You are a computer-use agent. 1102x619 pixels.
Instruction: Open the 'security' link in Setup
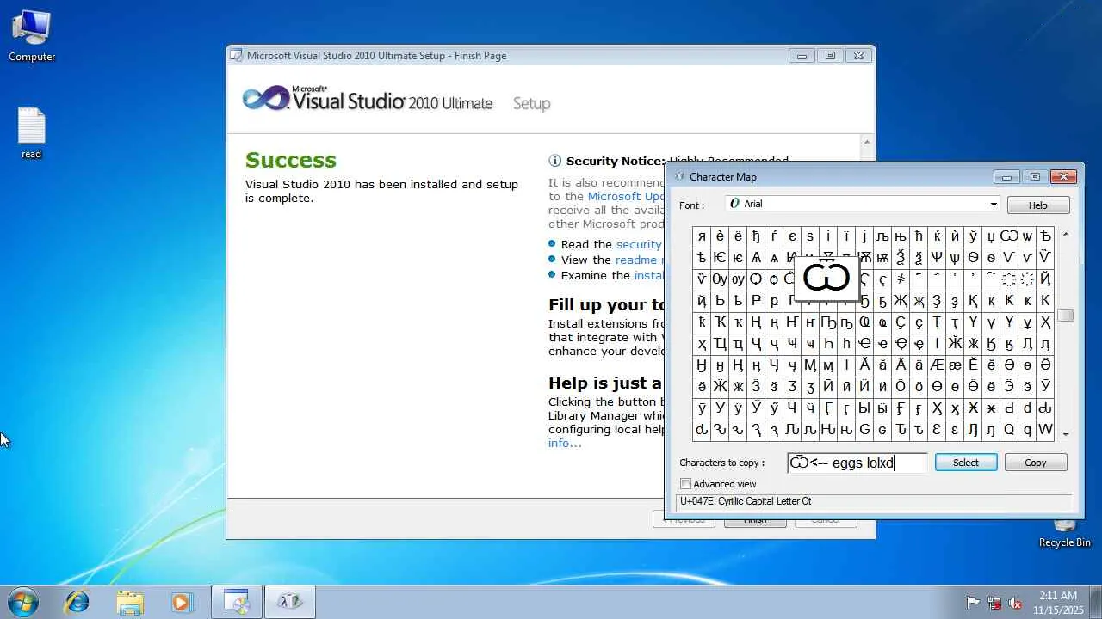pos(639,244)
